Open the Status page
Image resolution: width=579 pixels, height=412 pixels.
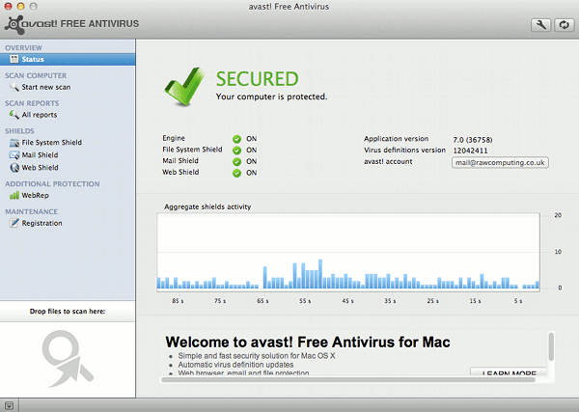[68, 59]
